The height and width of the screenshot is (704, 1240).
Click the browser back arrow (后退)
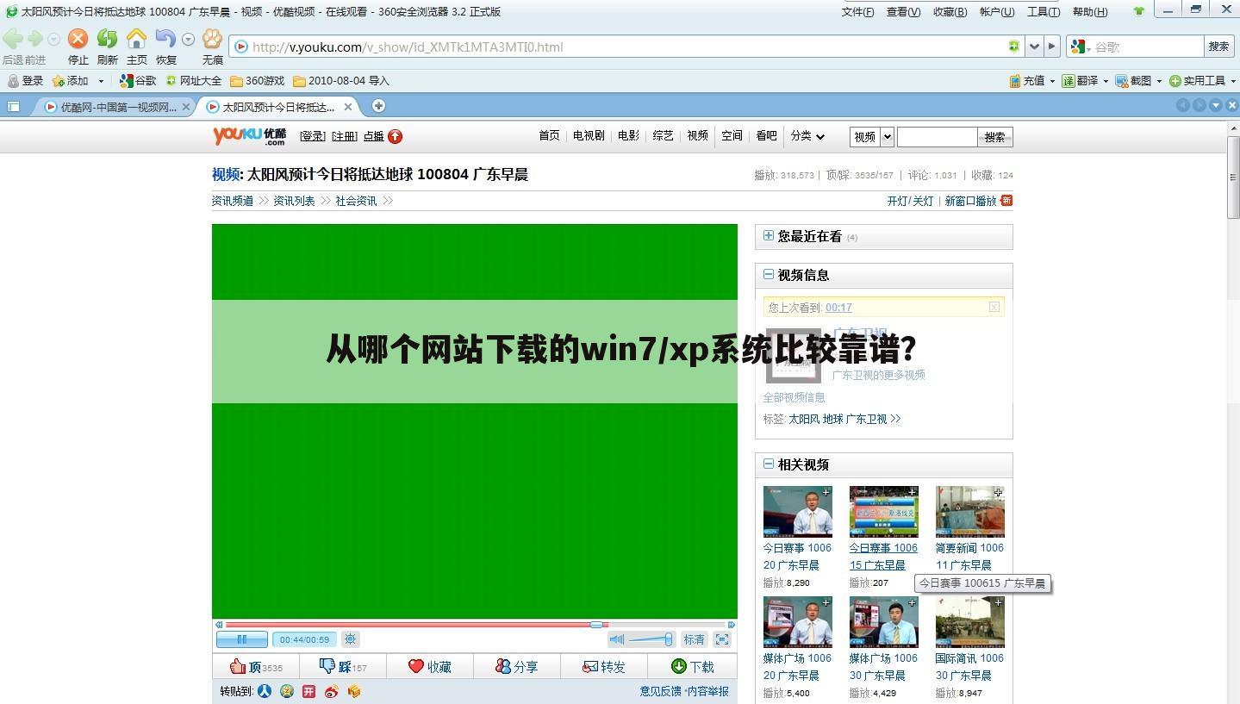(x=12, y=39)
